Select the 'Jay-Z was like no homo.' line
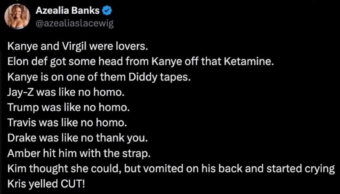Image resolution: width=340 pixels, height=194 pixels. click(x=66, y=93)
